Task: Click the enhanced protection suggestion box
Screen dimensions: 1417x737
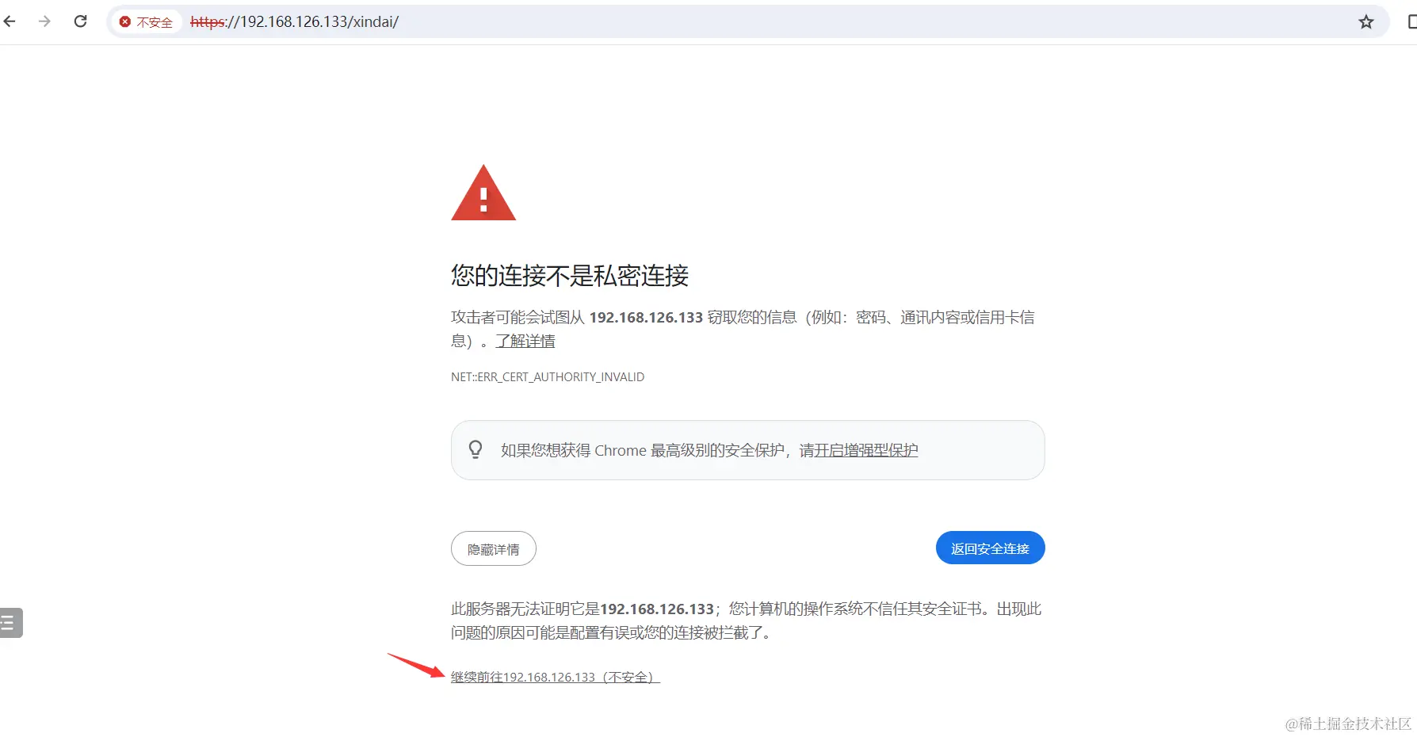Action: coord(747,450)
